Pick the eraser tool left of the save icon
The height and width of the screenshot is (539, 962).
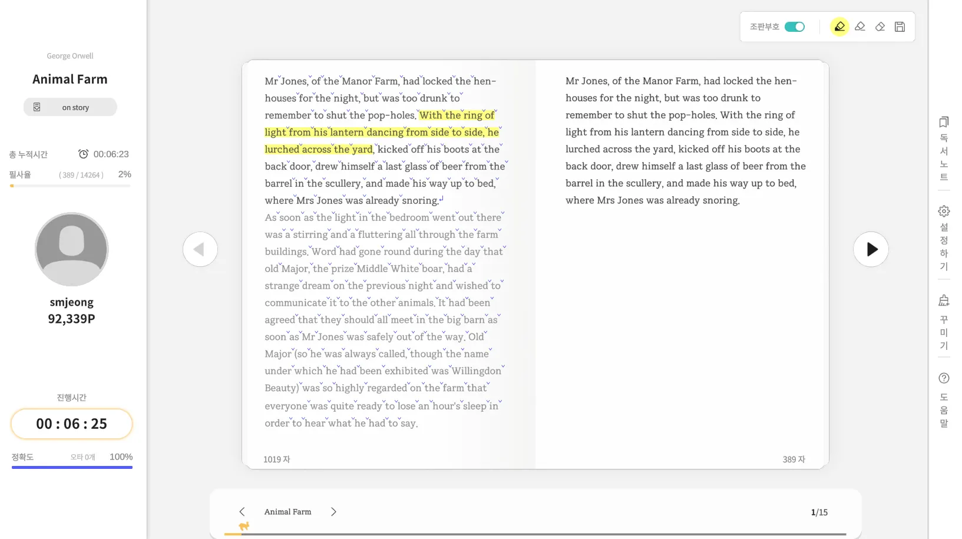point(880,27)
